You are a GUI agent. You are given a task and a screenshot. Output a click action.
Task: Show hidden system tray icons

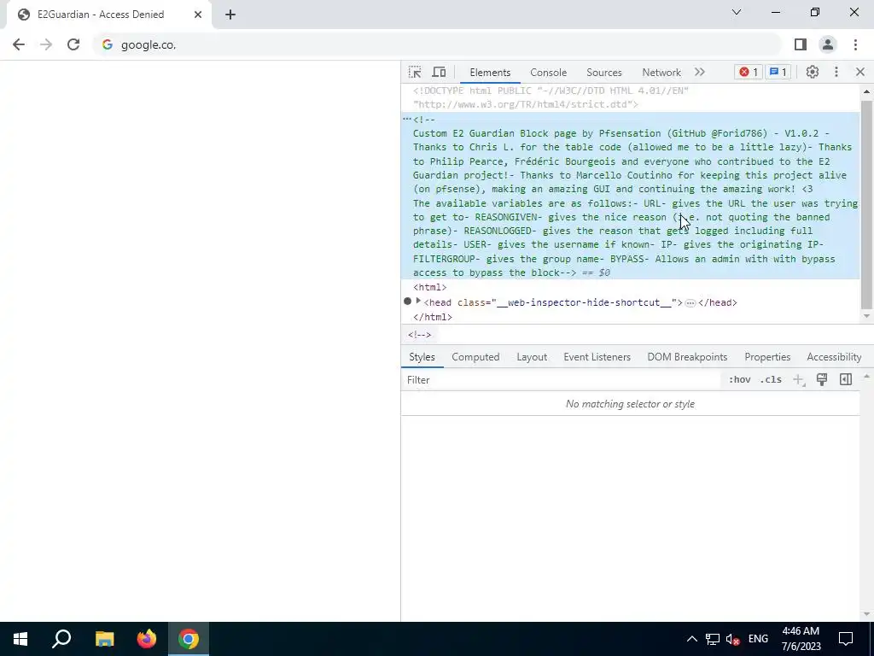pyautogui.click(x=691, y=639)
